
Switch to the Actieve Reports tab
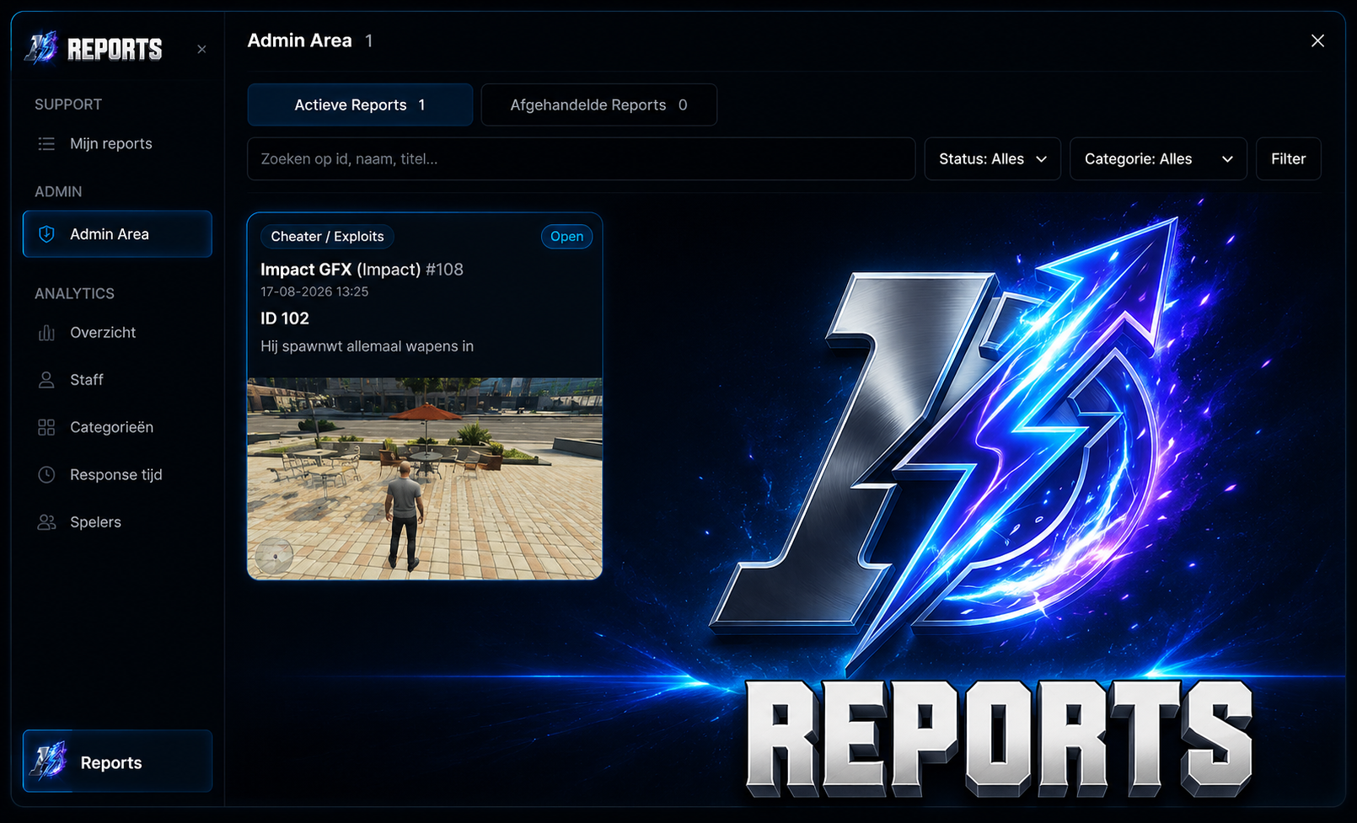360,104
